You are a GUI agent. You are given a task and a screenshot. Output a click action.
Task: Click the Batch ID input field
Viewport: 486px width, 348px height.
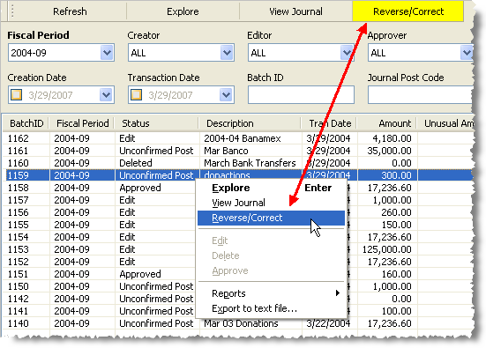pos(301,95)
